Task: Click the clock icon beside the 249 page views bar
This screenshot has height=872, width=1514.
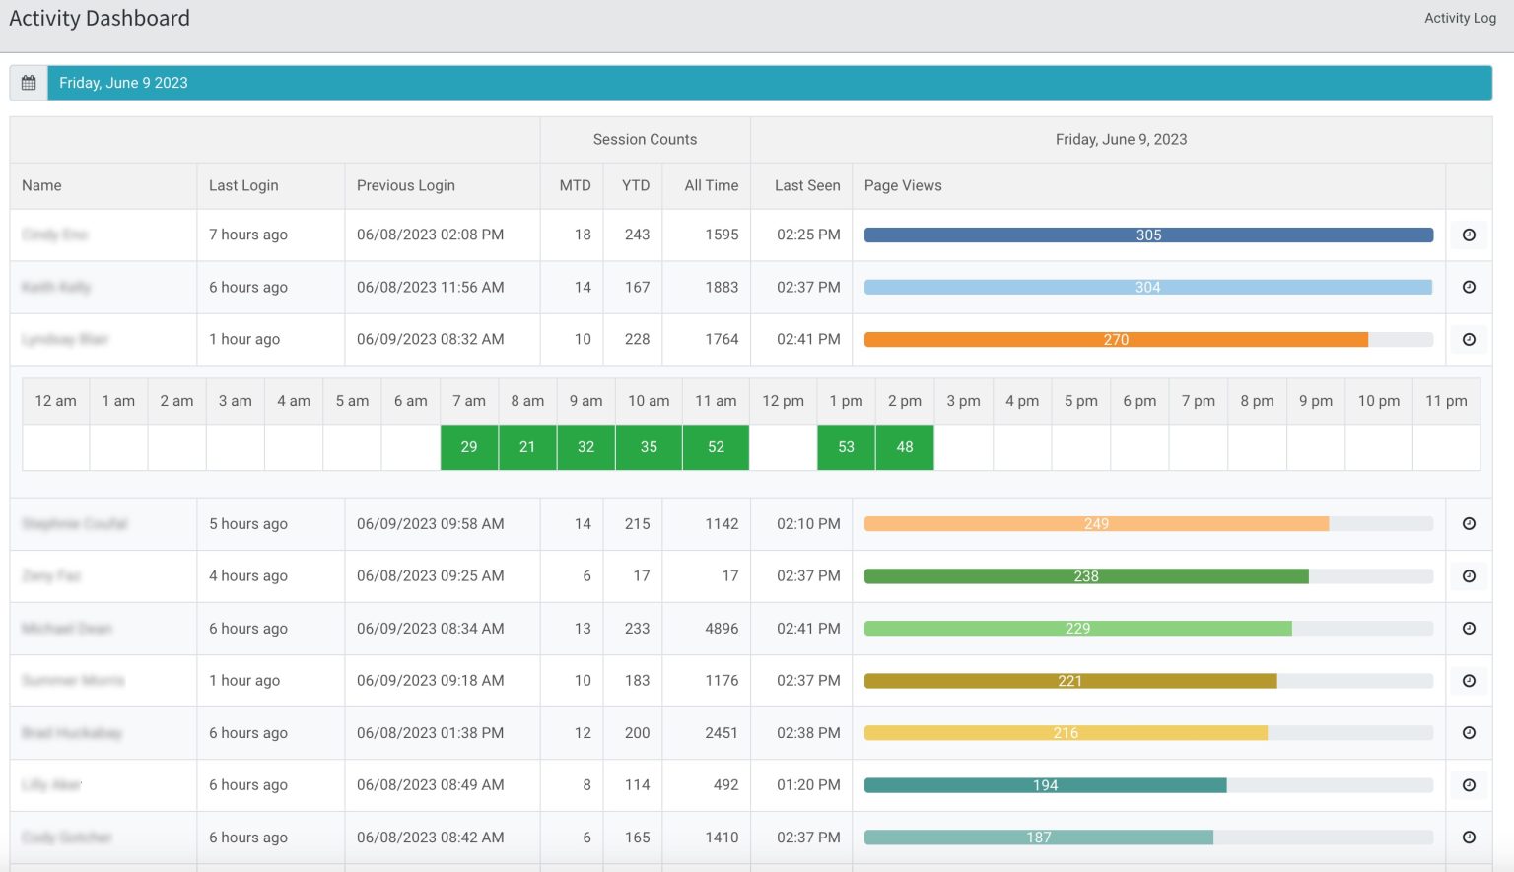Action: pyautogui.click(x=1469, y=523)
